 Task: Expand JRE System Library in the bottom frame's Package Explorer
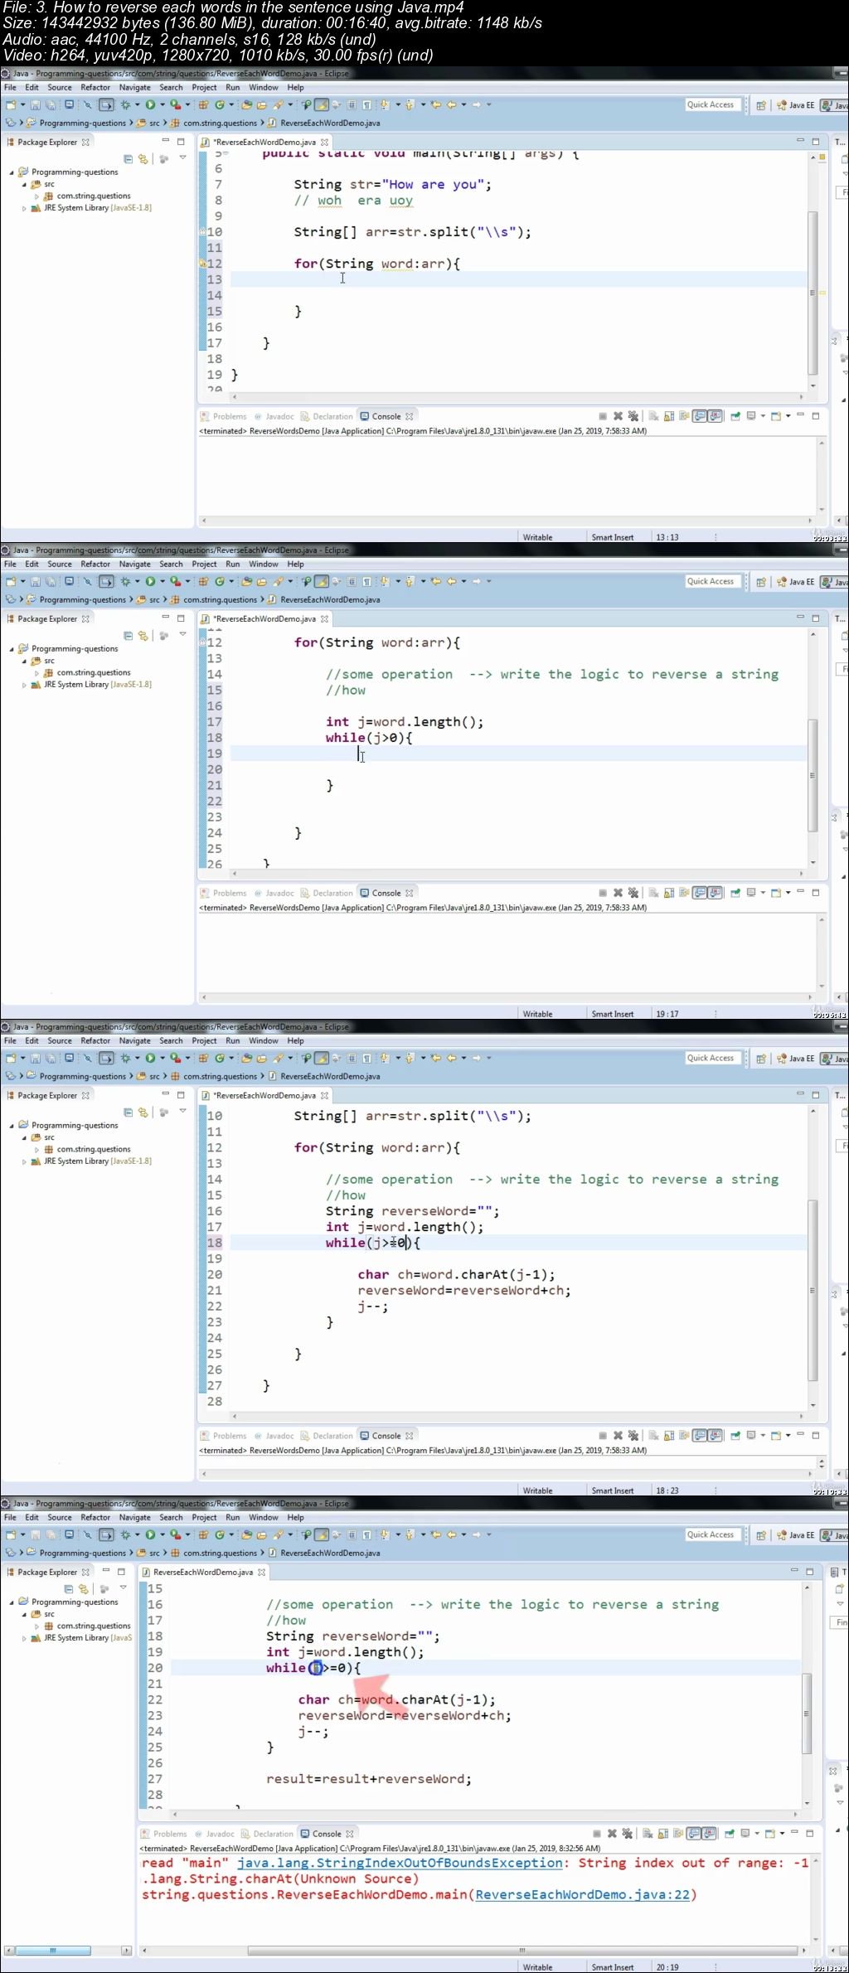(x=24, y=1638)
